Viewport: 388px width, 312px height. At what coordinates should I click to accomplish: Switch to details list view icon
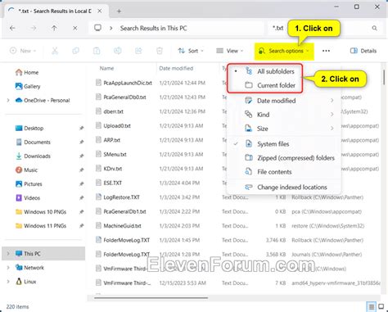pos(372,307)
